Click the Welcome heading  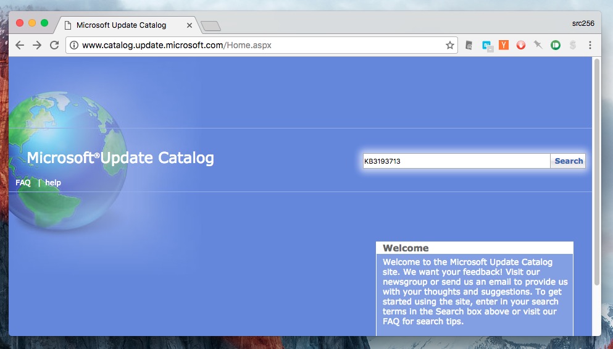point(406,248)
